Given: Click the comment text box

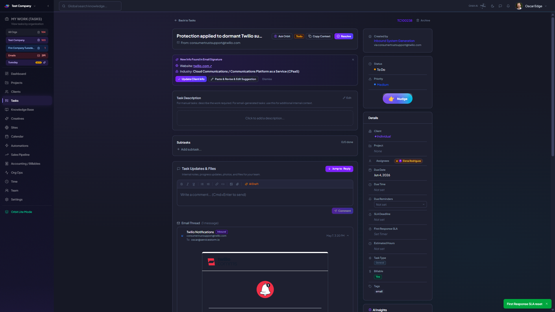Looking at the screenshot, I should point(265,197).
